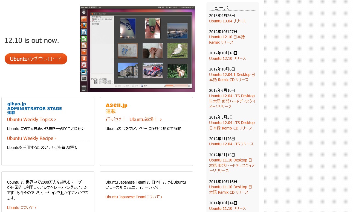
Task: Click the date 2012年10月18日
Action: pyautogui.click(x=223, y=53)
